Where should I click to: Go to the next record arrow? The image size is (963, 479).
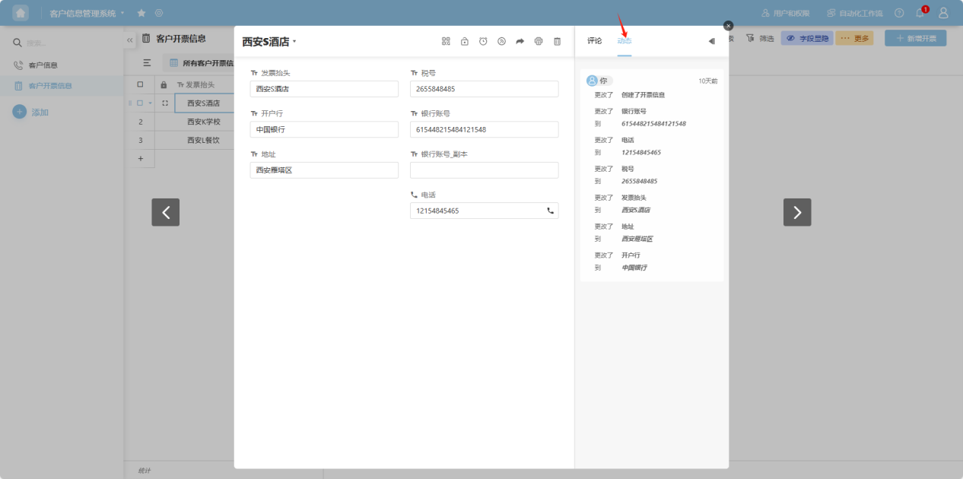point(797,212)
